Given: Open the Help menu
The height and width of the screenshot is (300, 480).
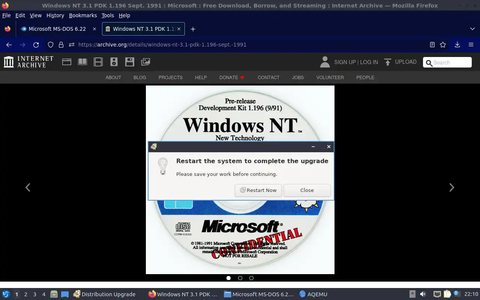Looking at the screenshot, I should (x=124, y=15).
